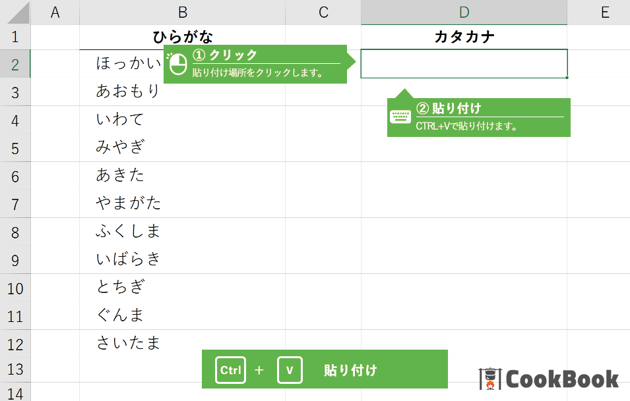Click the とちぎ cell
Image resolution: width=630 pixels, height=401 pixels.
tap(183, 288)
